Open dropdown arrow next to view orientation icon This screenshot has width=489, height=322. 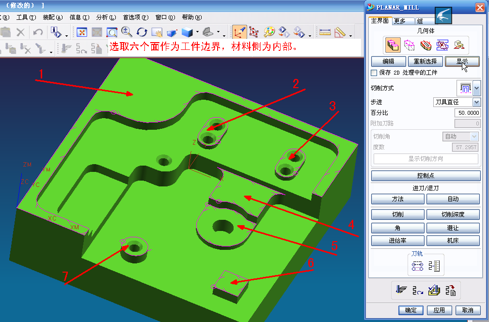coord(218,32)
